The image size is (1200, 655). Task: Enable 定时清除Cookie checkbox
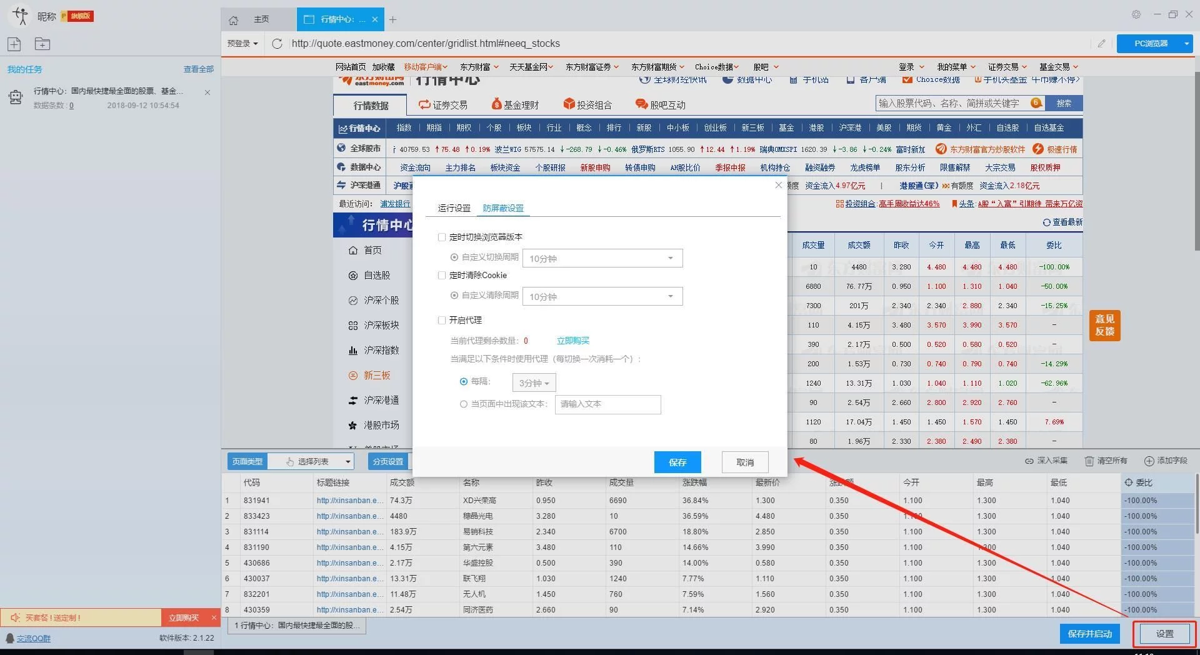pyautogui.click(x=442, y=275)
